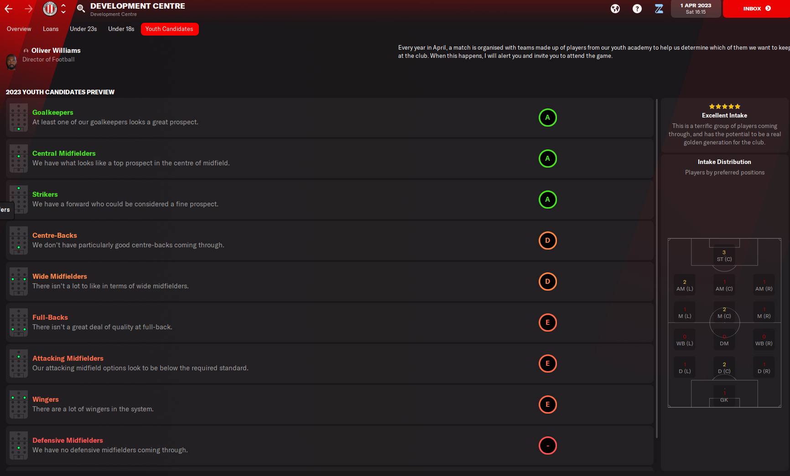Click the Wingers E grade badge
790x476 pixels.
point(548,404)
